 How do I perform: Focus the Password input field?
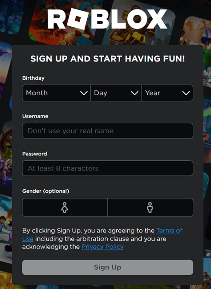108,168
